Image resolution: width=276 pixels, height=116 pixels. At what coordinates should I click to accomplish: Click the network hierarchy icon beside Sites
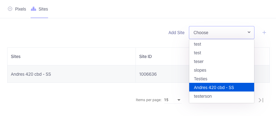[33, 9]
